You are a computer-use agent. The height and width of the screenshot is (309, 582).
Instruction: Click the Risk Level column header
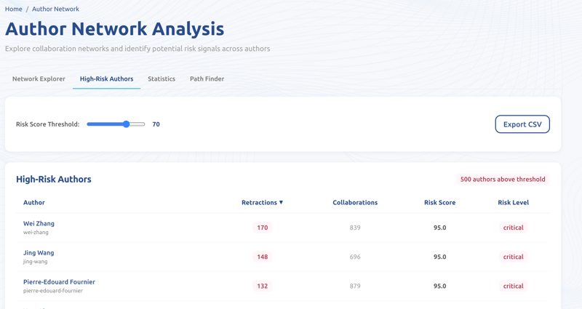click(x=513, y=202)
